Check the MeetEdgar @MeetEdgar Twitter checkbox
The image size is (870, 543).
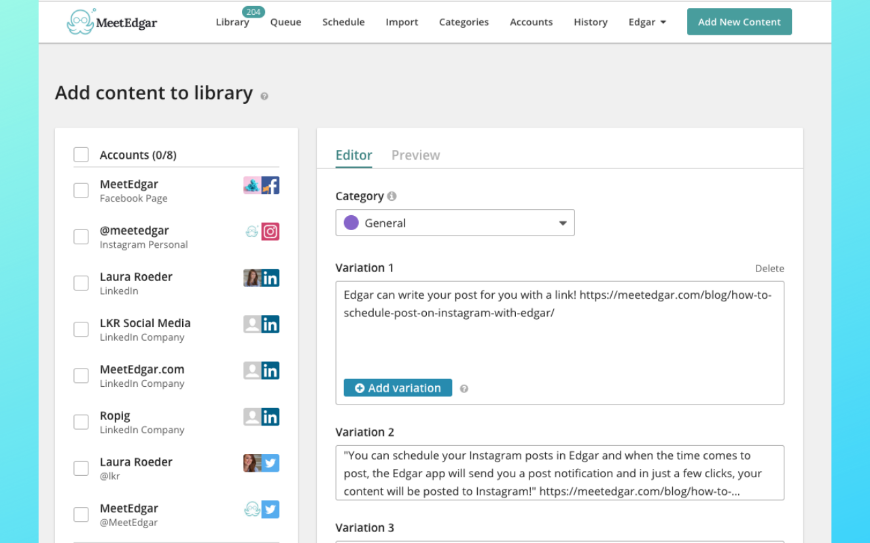pos(81,514)
